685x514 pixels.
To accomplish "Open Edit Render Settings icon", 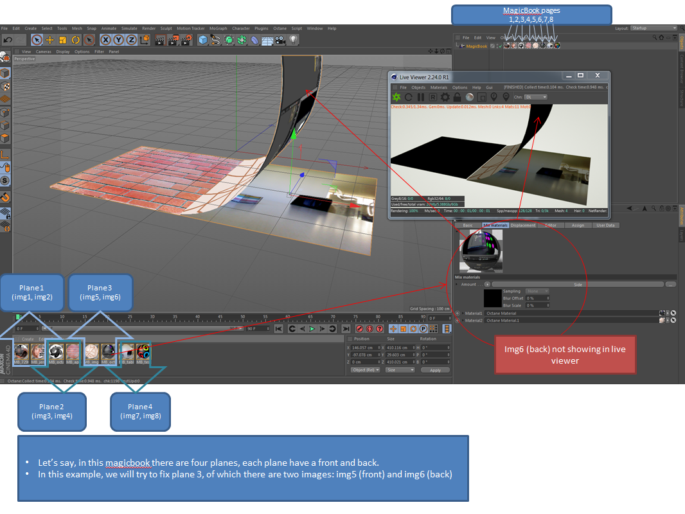I will pos(186,40).
